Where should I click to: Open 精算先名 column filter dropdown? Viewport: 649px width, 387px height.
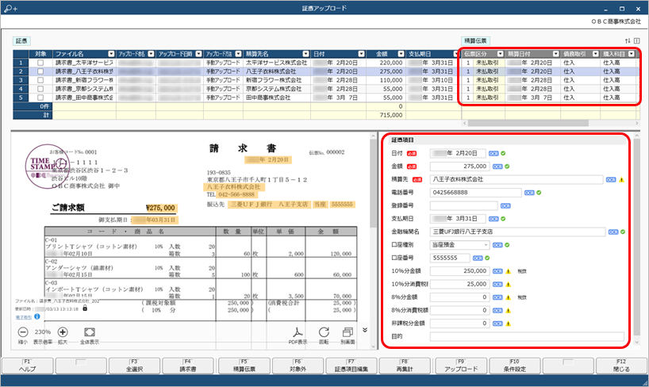tap(306, 54)
